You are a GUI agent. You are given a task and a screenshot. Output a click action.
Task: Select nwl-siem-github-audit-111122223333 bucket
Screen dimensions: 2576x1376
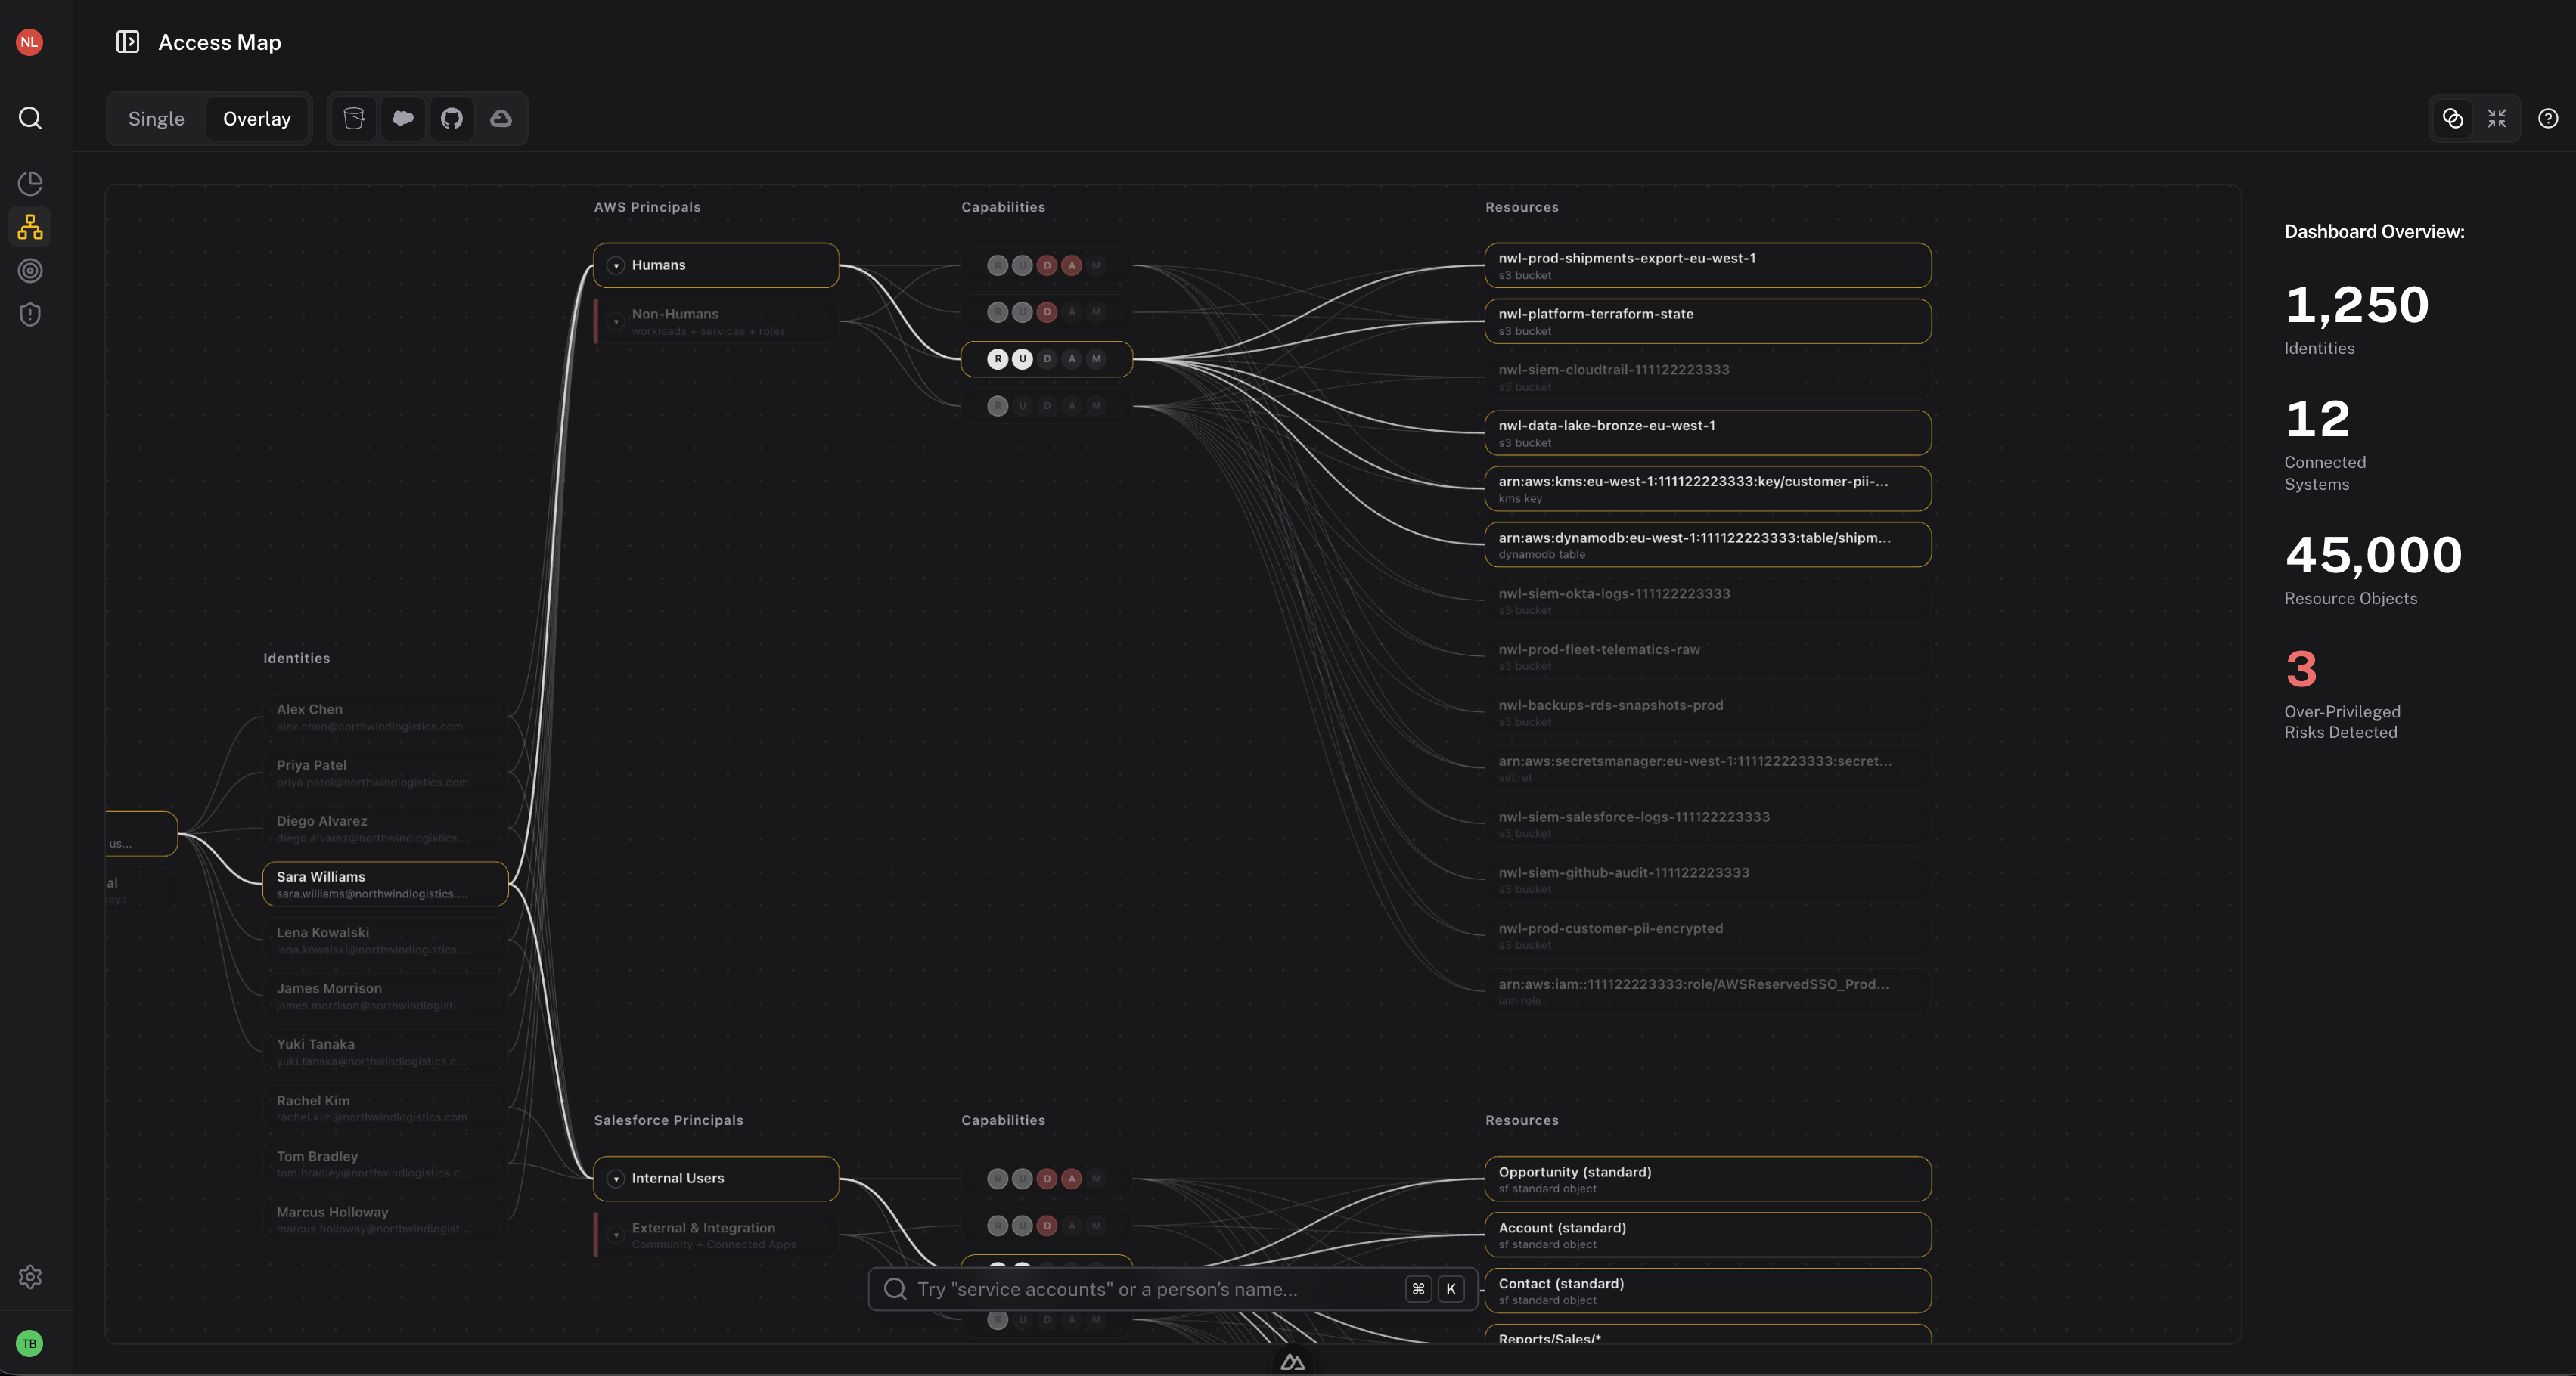[1707, 880]
